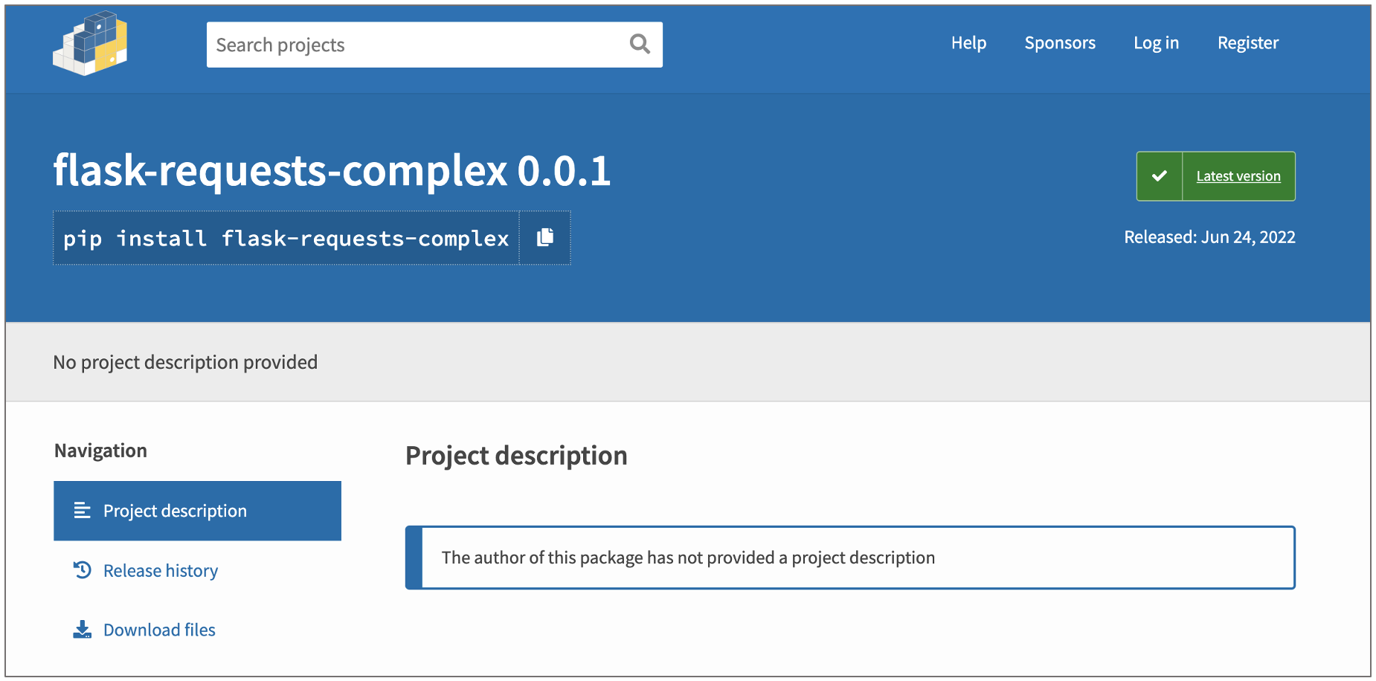Viewport: 1376px width, 681px height.
Task: Open the Log in page
Action: (1156, 43)
